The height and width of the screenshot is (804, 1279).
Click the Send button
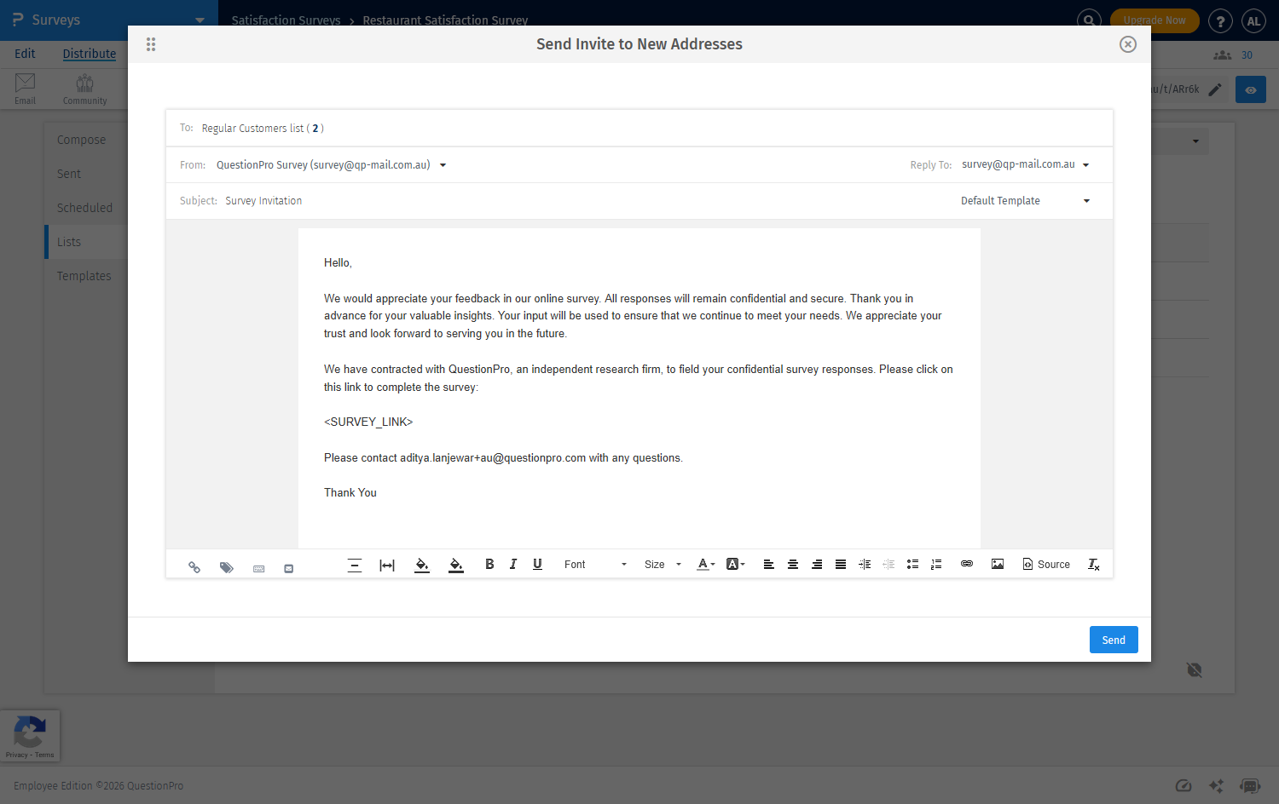pos(1114,640)
